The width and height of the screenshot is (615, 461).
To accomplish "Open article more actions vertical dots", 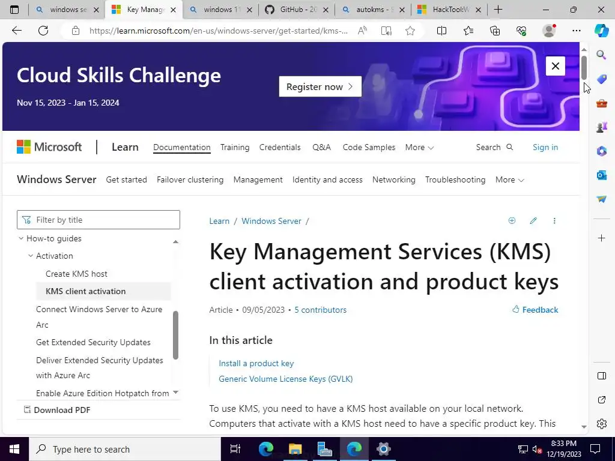I will (554, 221).
